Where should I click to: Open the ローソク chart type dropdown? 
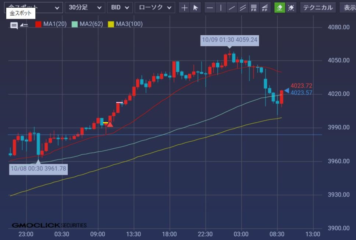coord(155,8)
